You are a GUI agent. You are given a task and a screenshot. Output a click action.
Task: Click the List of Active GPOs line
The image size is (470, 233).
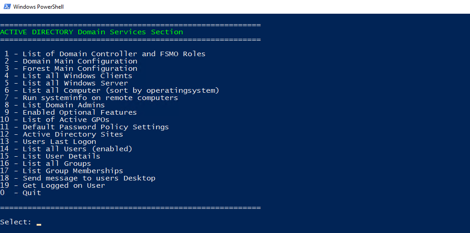point(66,120)
